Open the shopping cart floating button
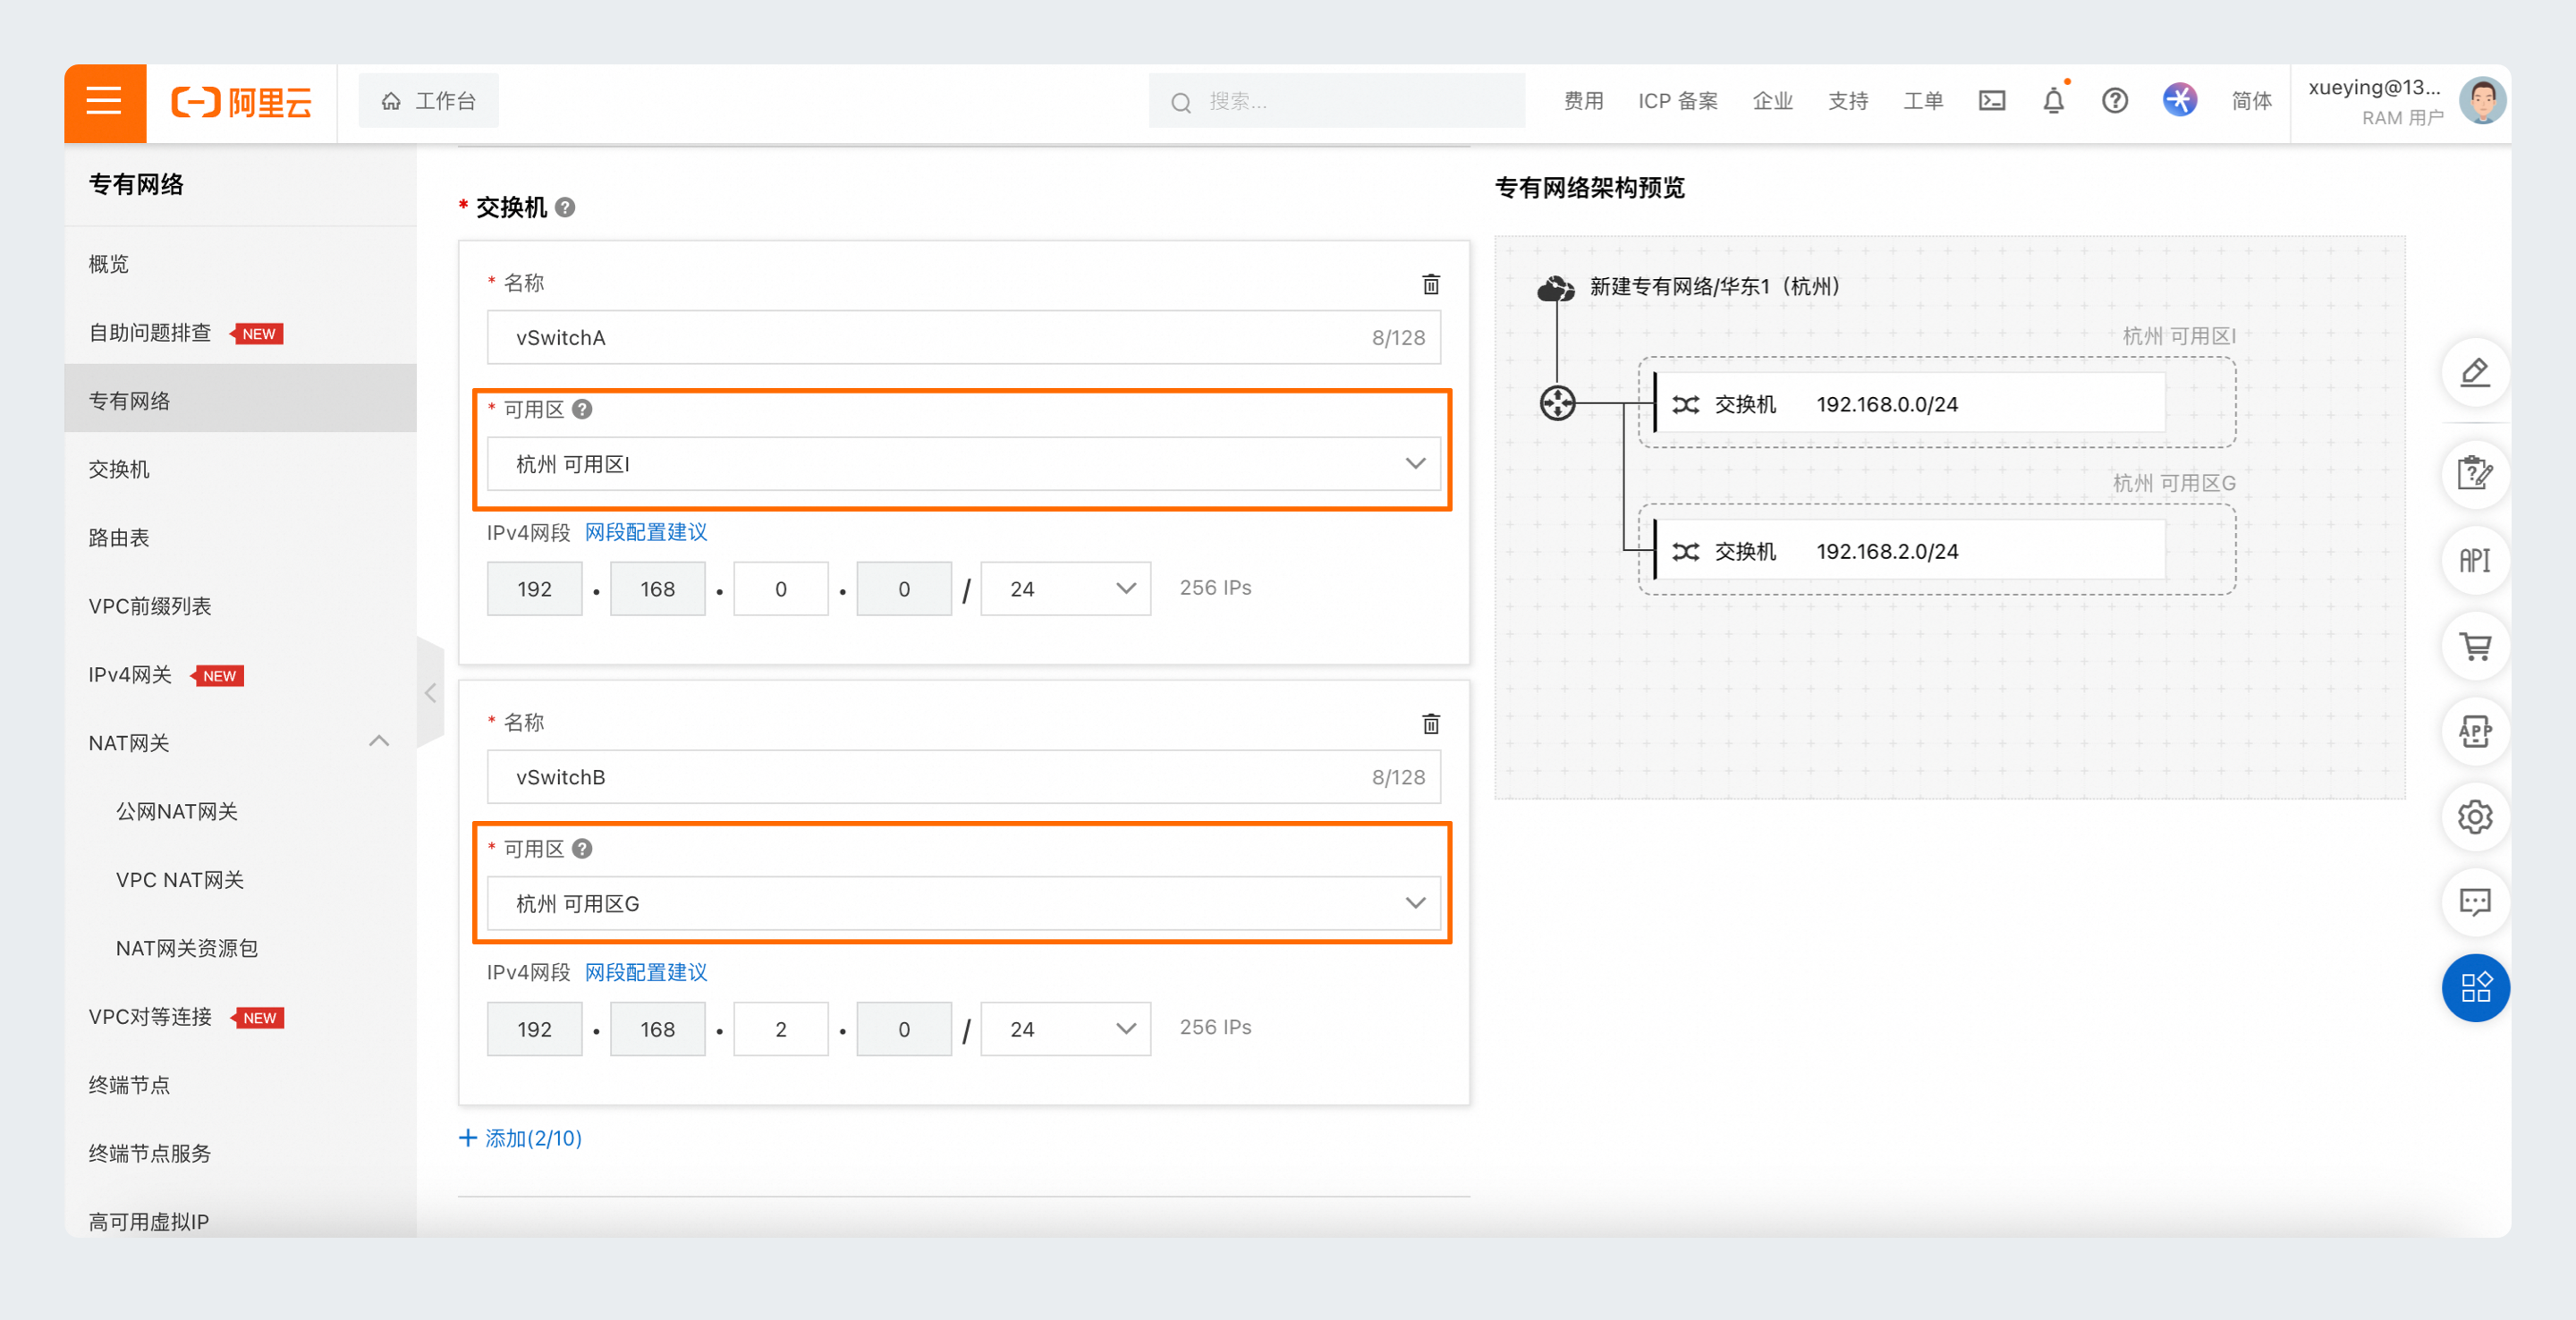Viewport: 2576px width, 1320px height. tap(2474, 646)
